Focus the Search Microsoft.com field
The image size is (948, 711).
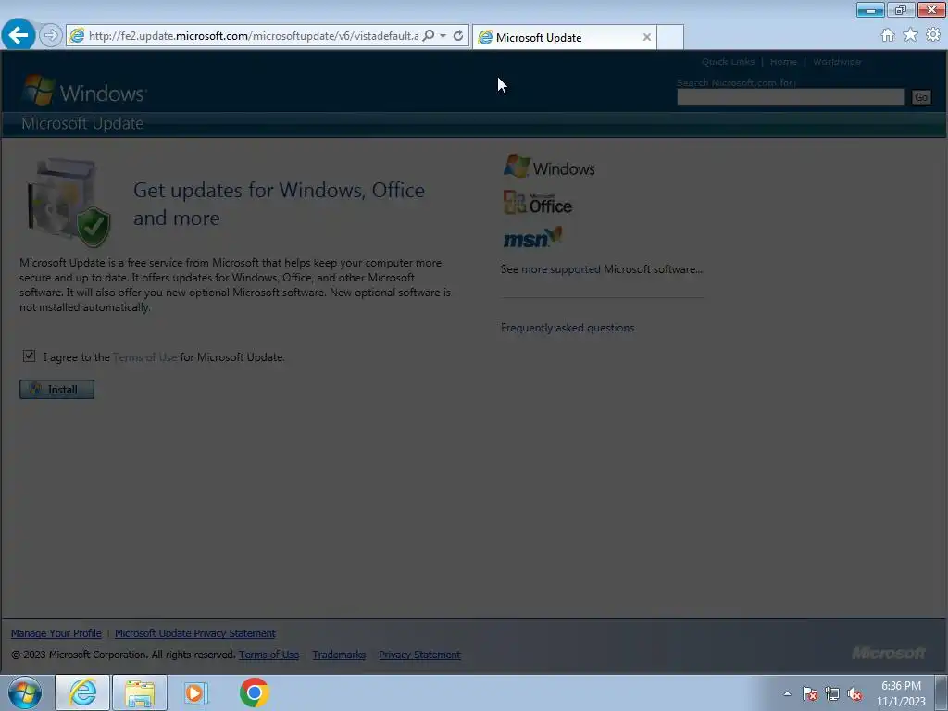tap(791, 96)
